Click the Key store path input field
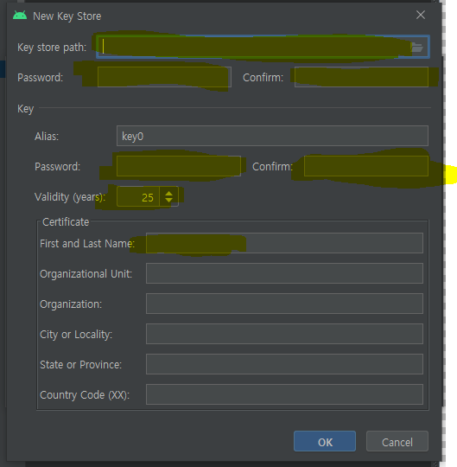 coord(263,47)
